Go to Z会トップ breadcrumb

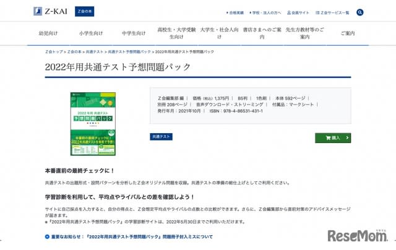pos(54,52)
